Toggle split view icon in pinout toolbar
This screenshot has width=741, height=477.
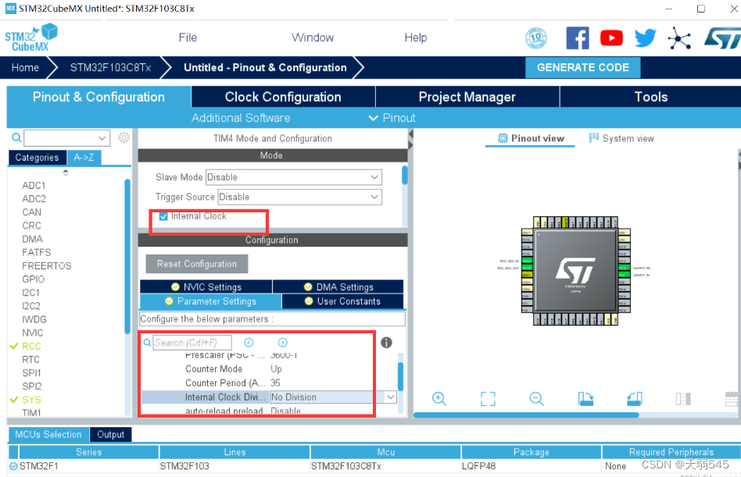683,399
